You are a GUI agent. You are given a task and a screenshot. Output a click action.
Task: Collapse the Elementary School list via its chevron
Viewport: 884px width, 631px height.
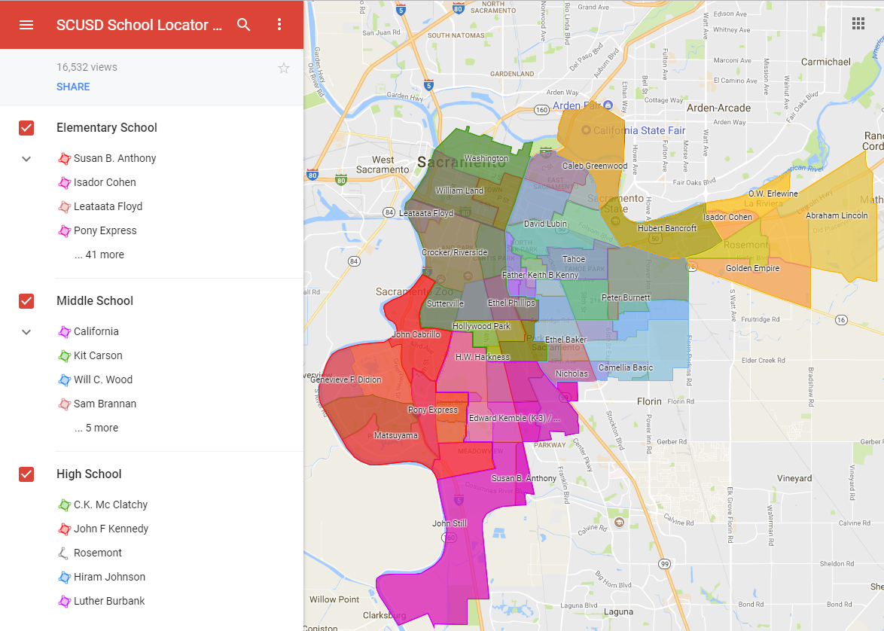(26, 158)
